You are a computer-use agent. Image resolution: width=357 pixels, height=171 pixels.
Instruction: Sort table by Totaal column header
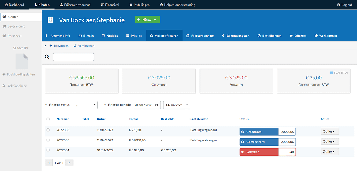133,119
